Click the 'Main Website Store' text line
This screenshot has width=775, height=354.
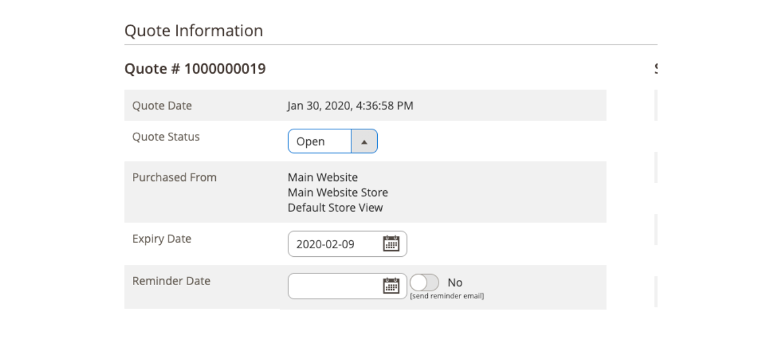tap(337, 193)
